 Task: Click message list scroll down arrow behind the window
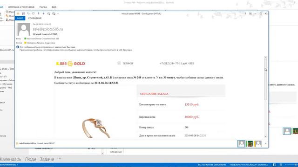(102, 153)
